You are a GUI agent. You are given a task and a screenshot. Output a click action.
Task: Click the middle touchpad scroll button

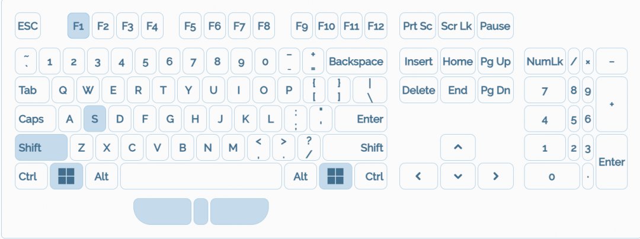(201, 211)
